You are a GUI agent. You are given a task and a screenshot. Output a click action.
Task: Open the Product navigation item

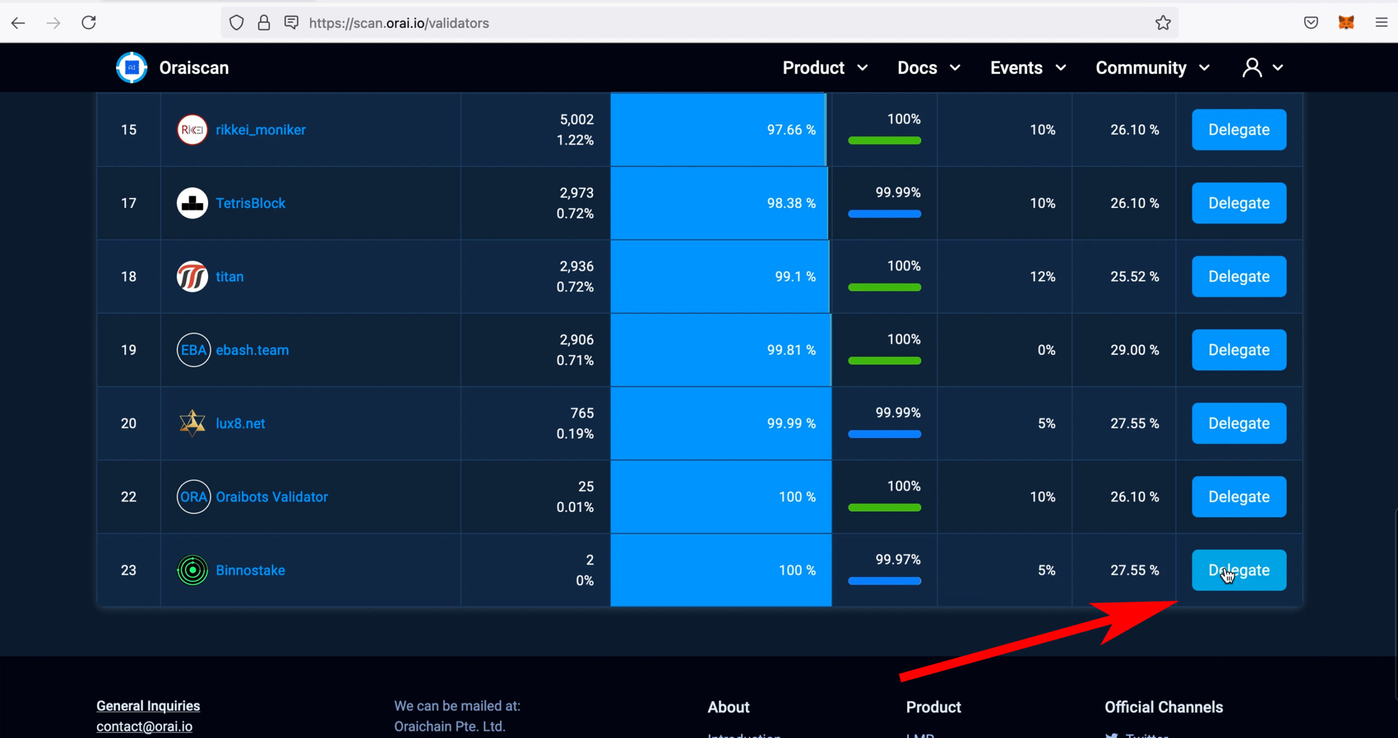814,68
